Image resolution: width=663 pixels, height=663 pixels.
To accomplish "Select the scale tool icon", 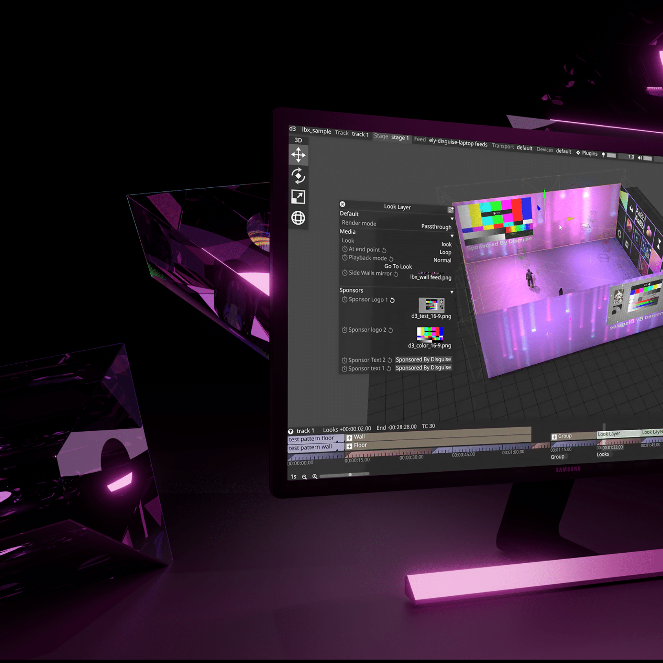I will [299, 197].
